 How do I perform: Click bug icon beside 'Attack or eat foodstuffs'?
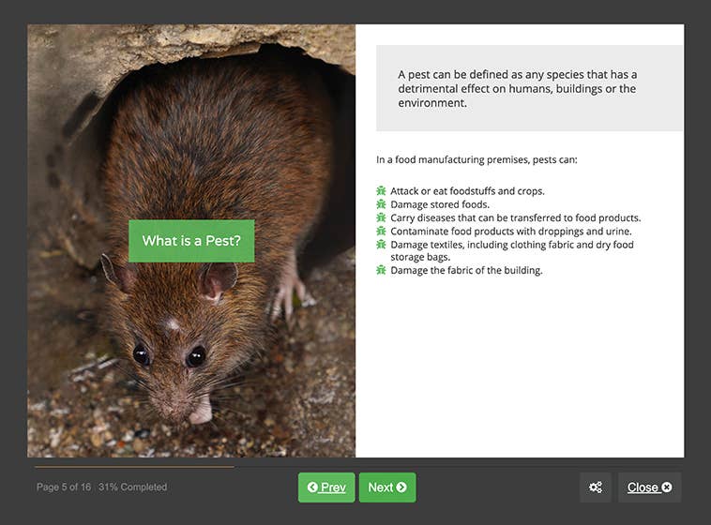click(381, 191)
